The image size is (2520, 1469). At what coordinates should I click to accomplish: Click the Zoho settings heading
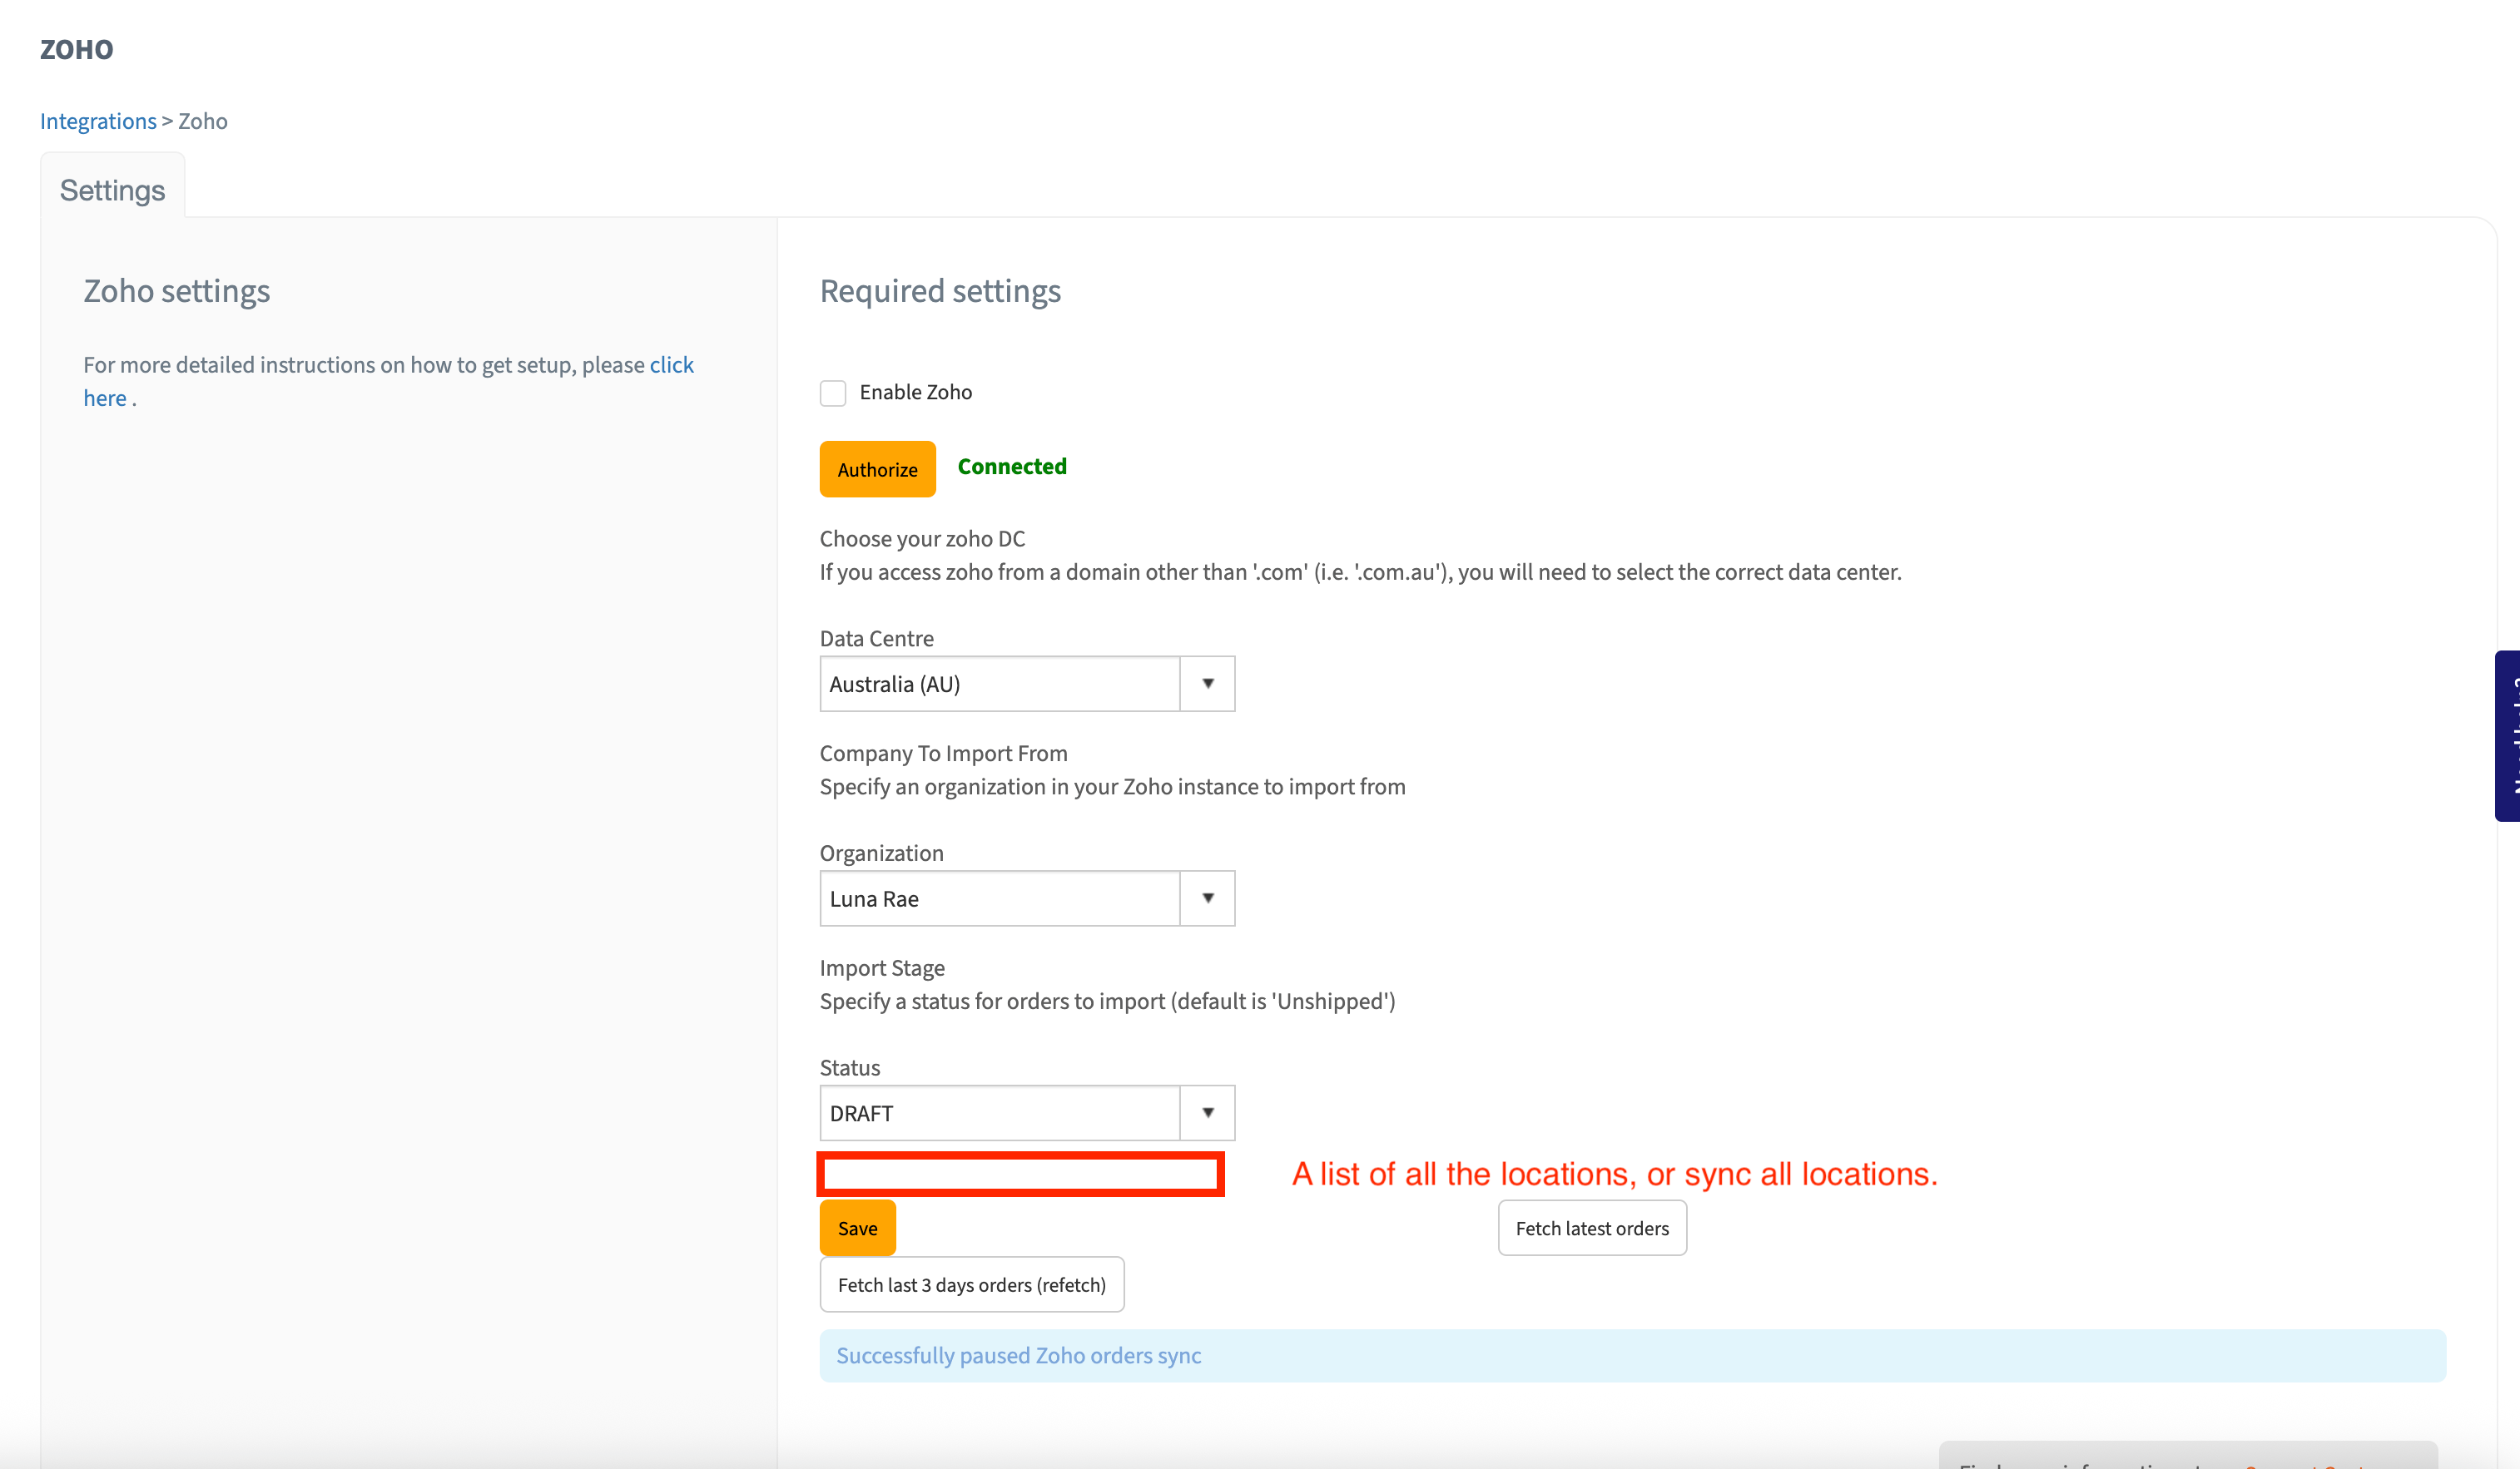tap(176, 291)
